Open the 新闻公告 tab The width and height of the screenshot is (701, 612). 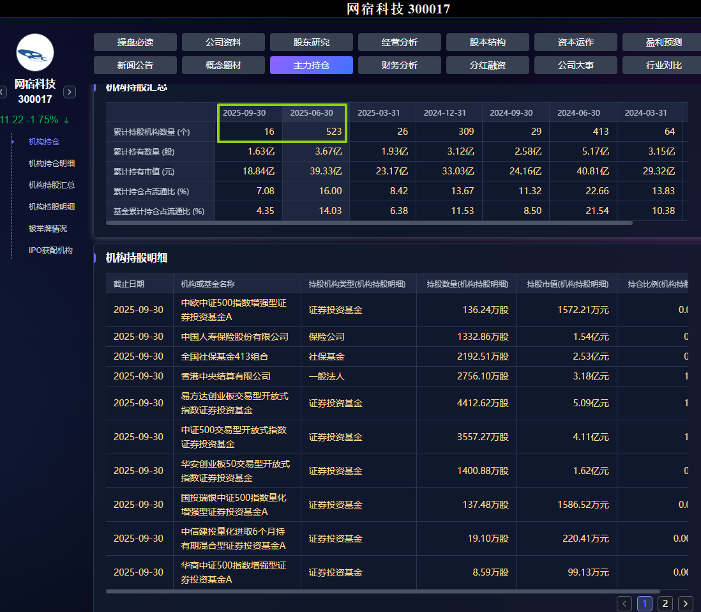point(135,65)
